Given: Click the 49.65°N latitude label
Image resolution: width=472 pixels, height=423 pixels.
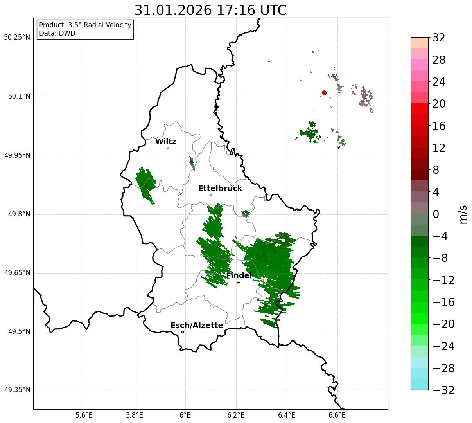Looking at the screenshot, I should [x=17, y=273].
